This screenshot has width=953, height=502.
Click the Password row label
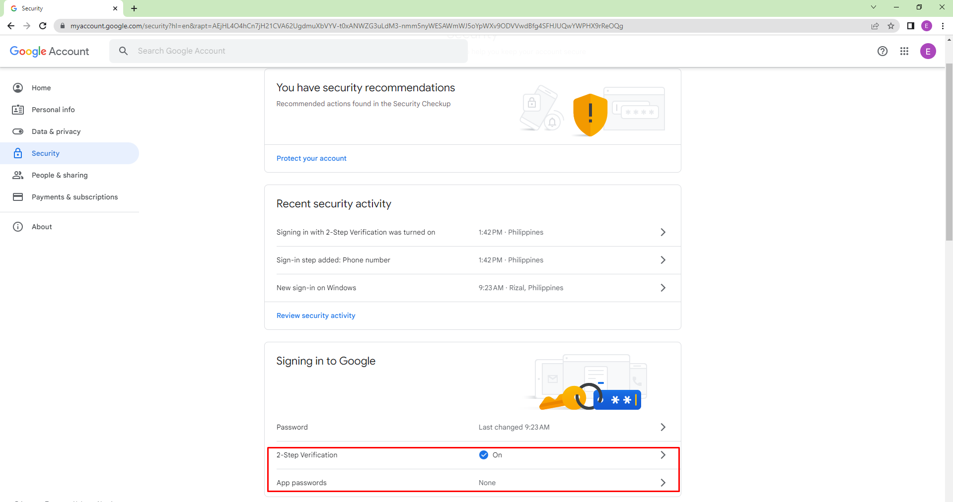[292, 427]
